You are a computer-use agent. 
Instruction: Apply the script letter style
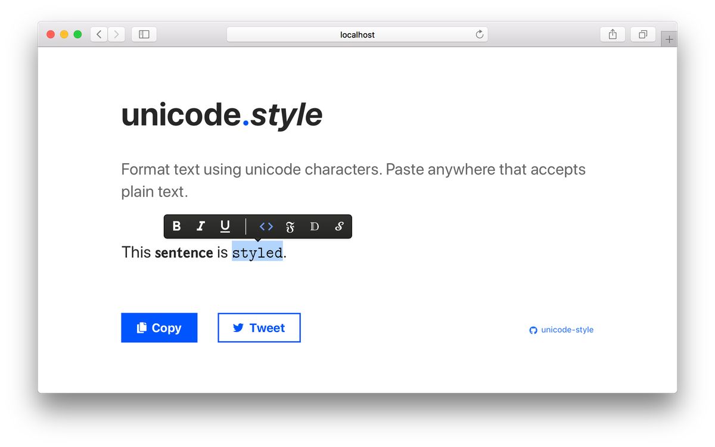click(338, 226)
